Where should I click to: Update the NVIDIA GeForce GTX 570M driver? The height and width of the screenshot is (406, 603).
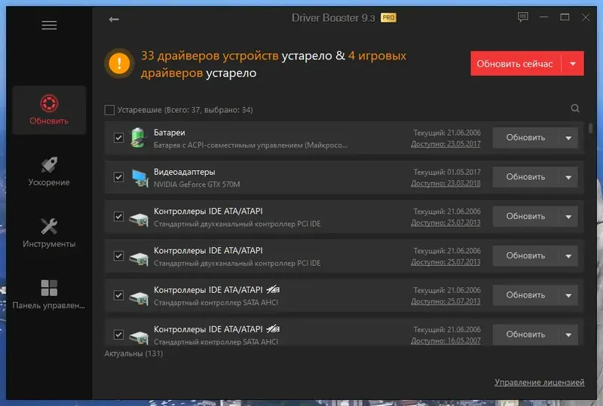(x=525, y=177)
